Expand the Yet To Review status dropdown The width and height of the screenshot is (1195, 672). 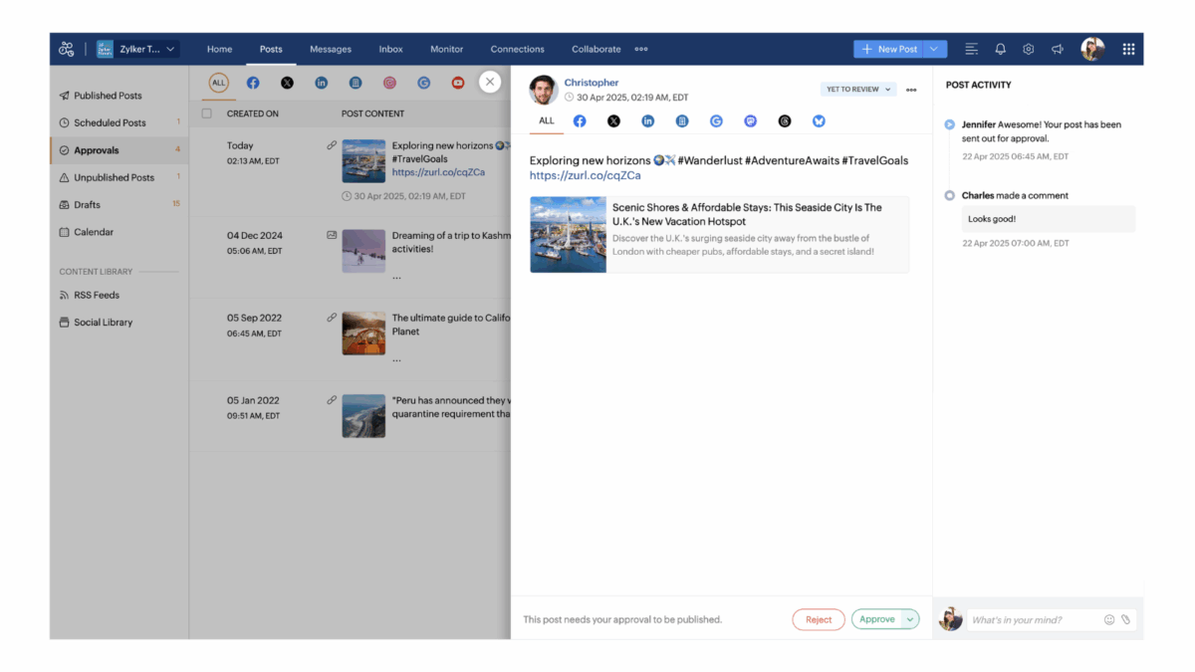[858, 89]
